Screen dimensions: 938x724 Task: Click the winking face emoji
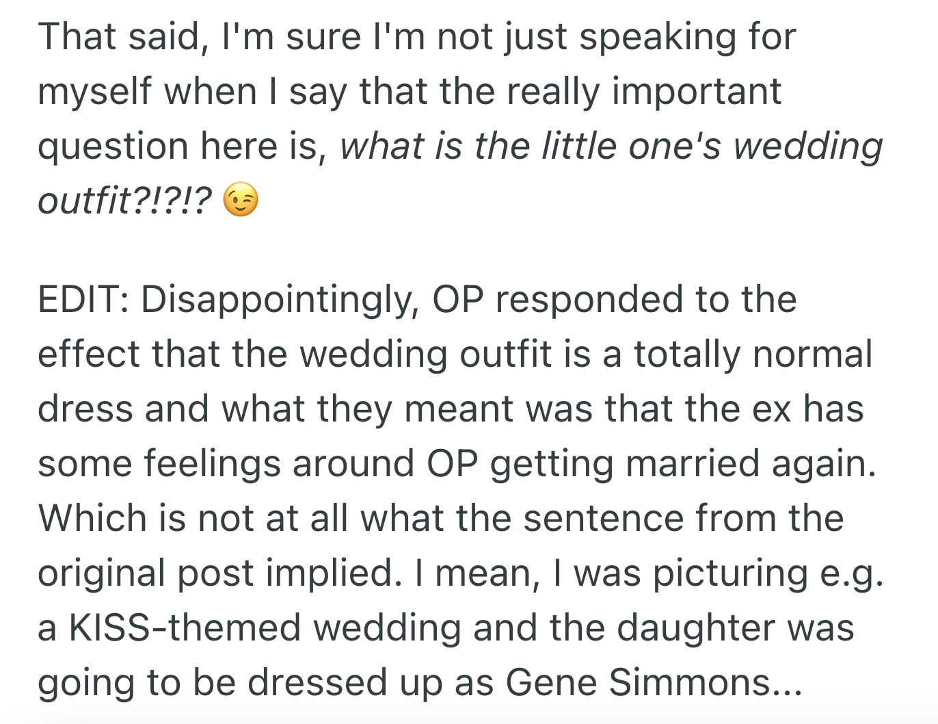pyautogui.click(x=241, y=201)
